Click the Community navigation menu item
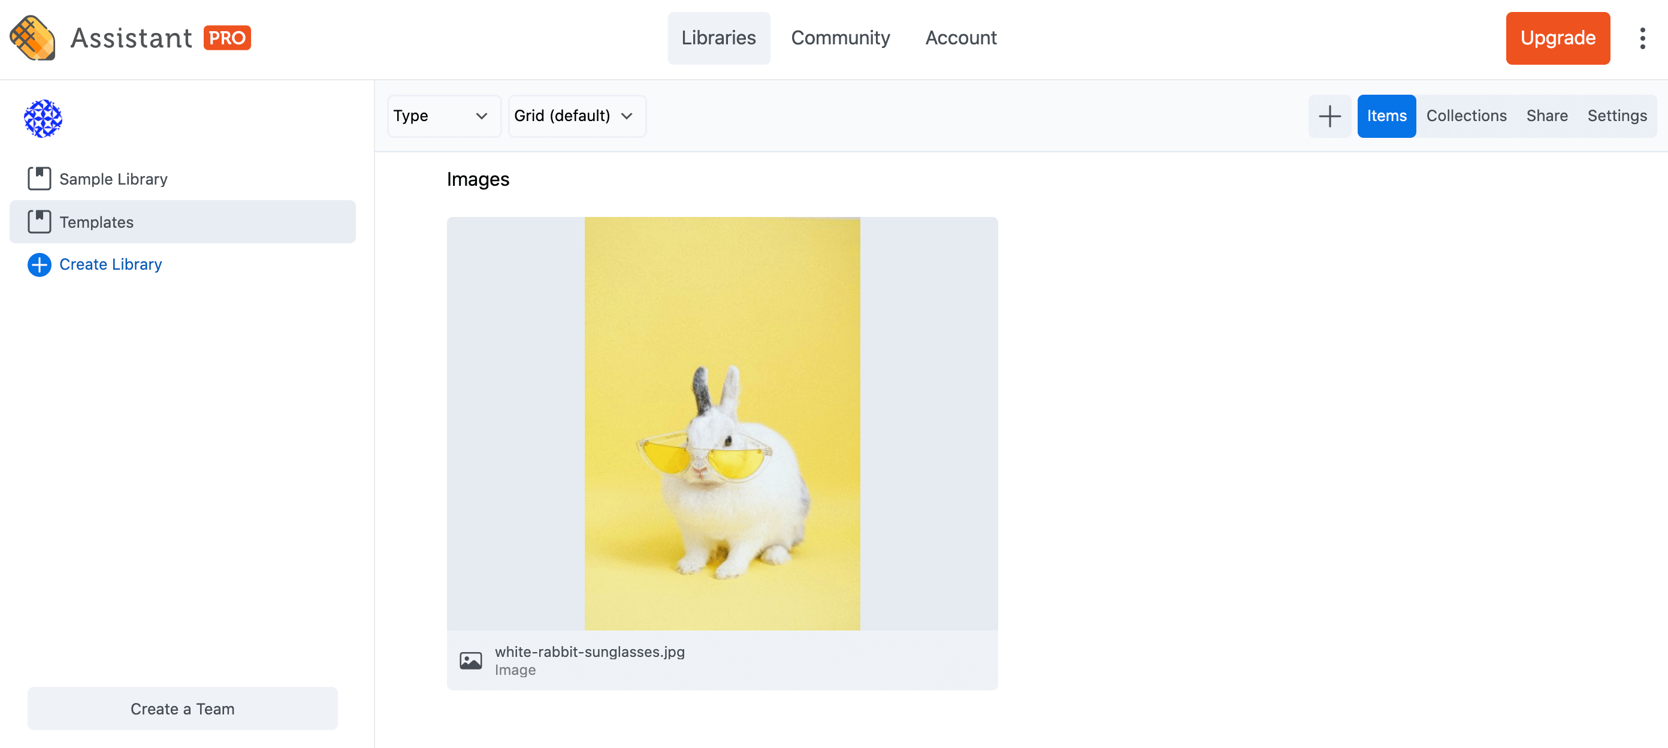The image size is (1668, 748). (841, 37)
